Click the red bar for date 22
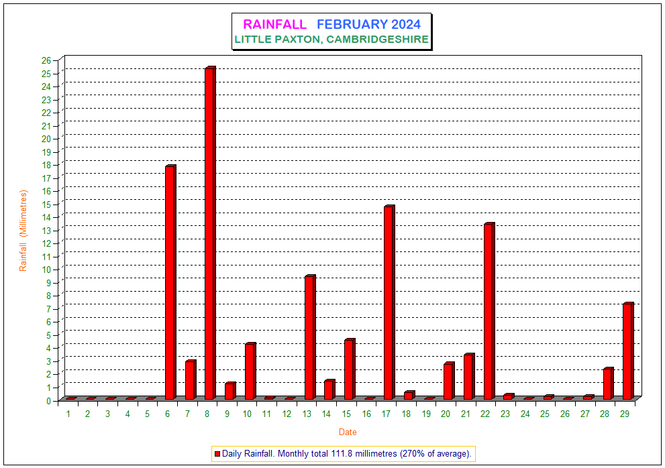Image resolution: width=665 pixels, height=468 pixels. coord(489,310)
